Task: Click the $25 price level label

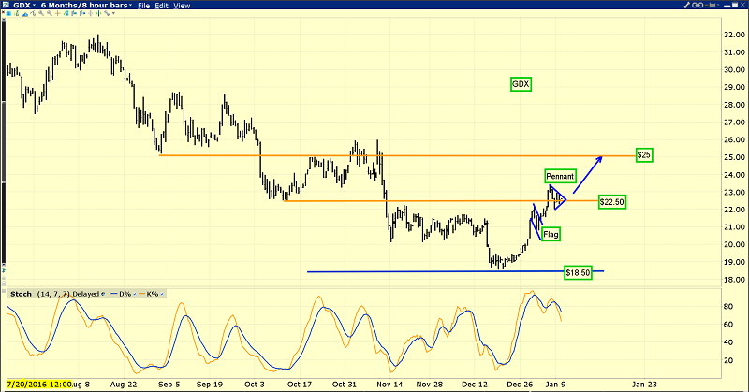Action: click(643, 153)
